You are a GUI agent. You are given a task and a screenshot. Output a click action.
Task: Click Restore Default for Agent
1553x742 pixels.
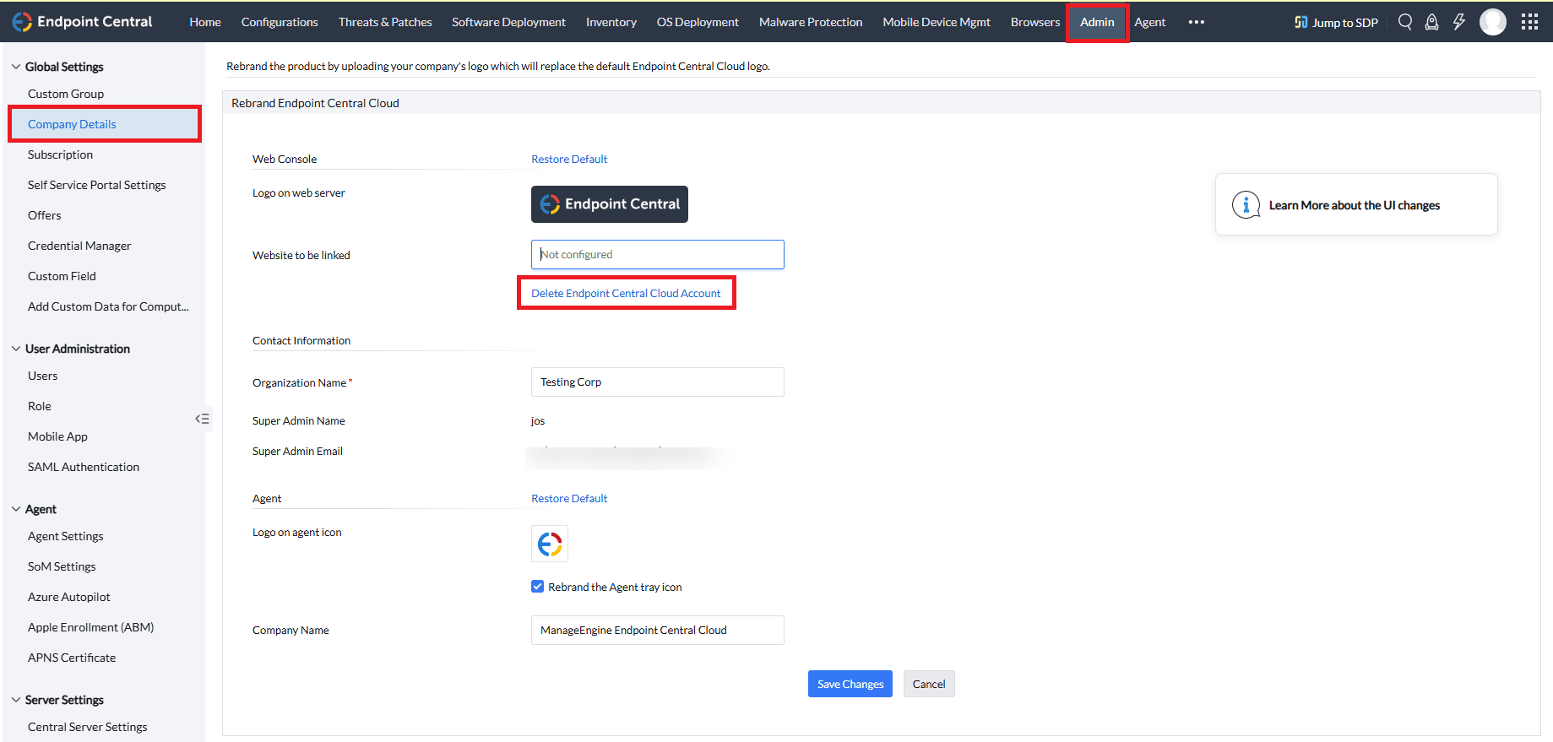coord(569,498)
